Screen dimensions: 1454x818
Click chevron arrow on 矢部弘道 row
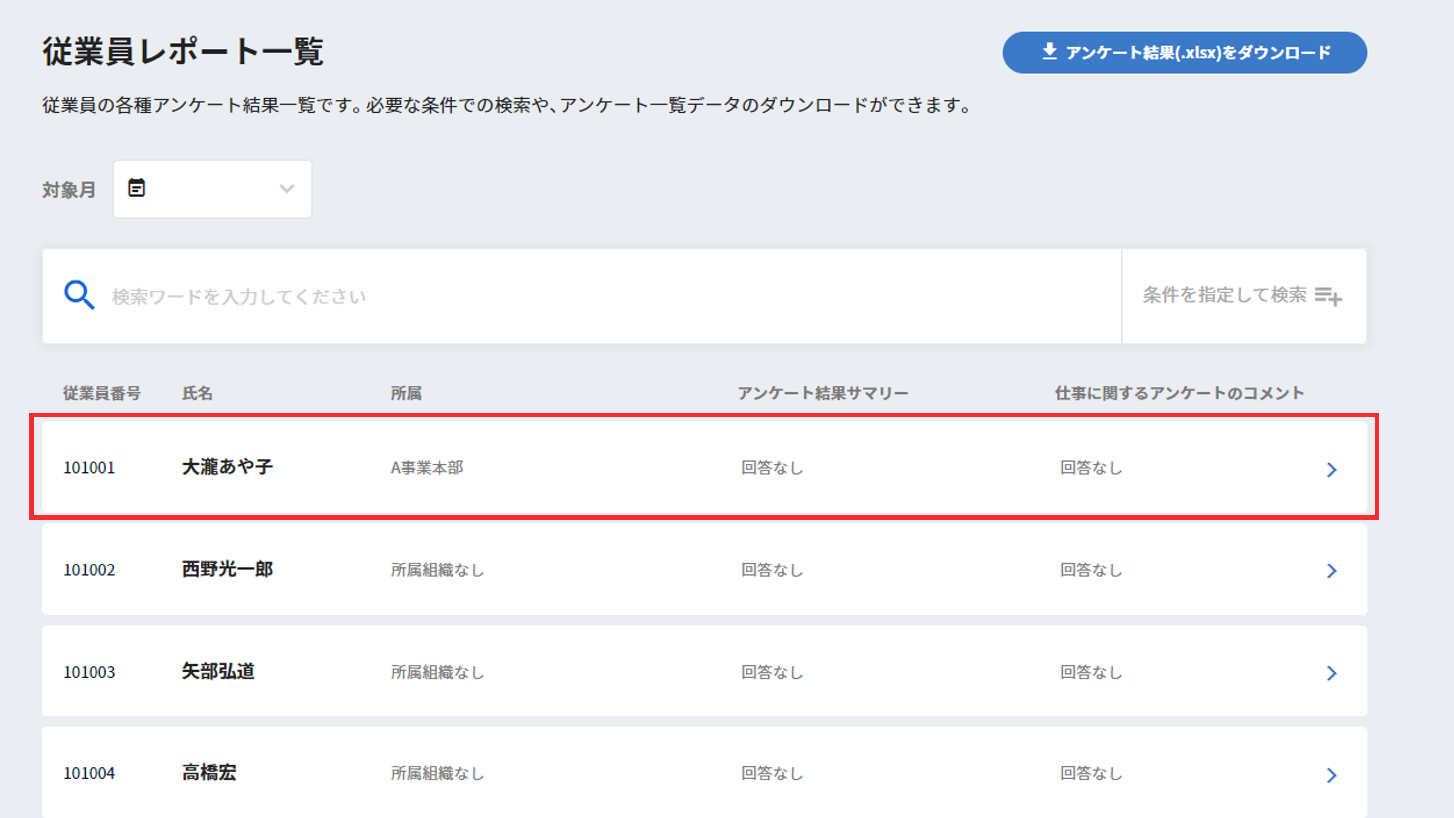coord(1331,673)
